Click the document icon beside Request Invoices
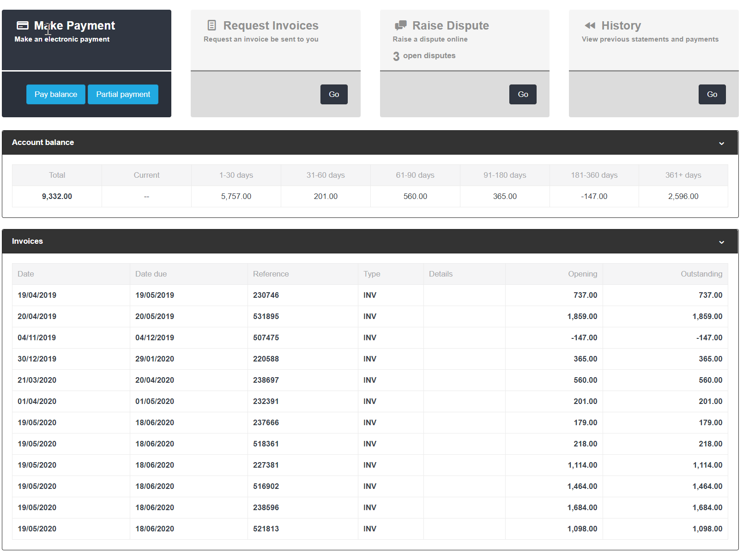This screenshot has width=749, height=554. point(212,25)
